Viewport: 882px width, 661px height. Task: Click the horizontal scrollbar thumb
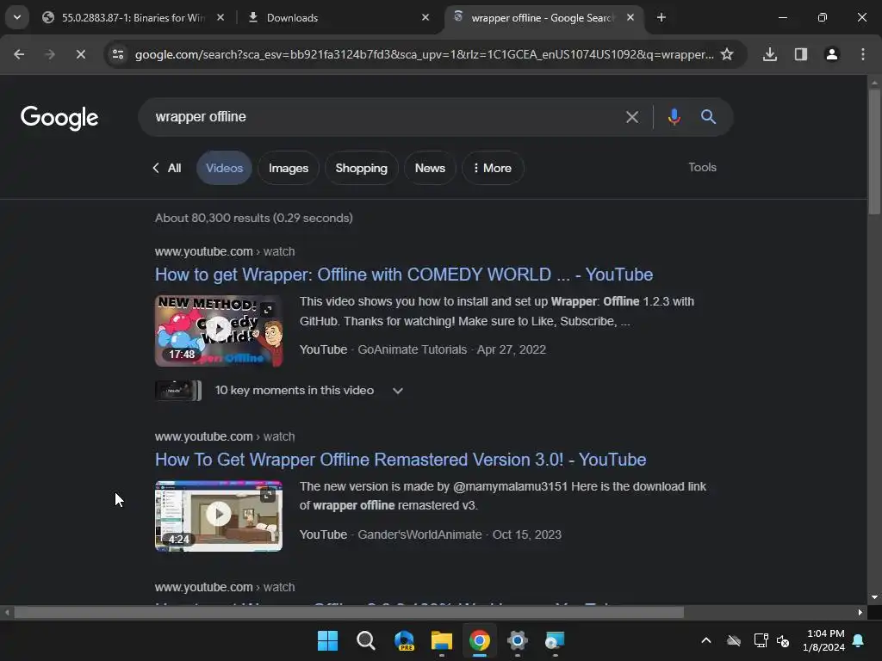coord(349,613)
